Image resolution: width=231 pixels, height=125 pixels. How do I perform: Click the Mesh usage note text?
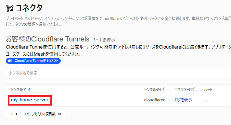[x=43, y=54]
